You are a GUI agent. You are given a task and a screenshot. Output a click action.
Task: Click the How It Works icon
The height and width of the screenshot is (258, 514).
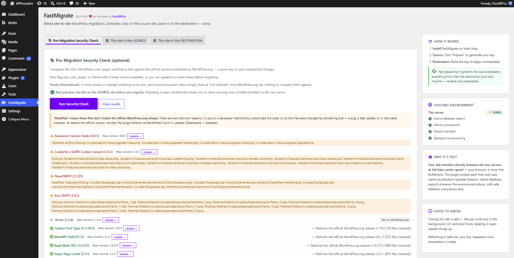pyautogui.click(x=430, y=41)
